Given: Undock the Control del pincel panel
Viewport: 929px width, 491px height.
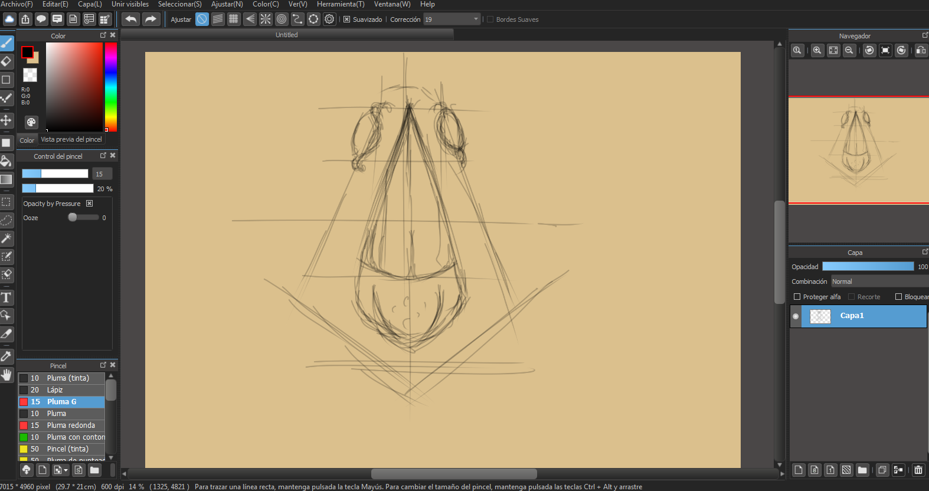Looking at the screenshot, I should pyautogui.click(x=103, y=156).
